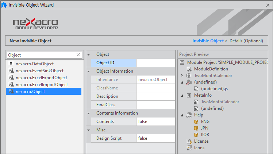Click the Object ID input field
The height and width of the screenshot is (154, 273).
click(x=155, y=63)
